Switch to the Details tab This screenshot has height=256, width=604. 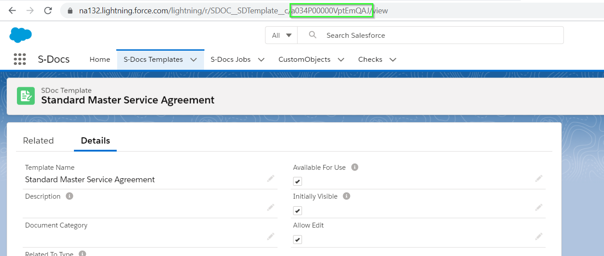(x=95, y=140)
